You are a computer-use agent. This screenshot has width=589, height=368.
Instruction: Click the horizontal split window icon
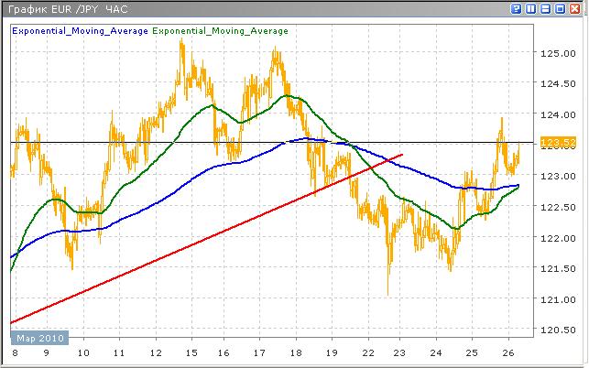(x=546, y=9)
